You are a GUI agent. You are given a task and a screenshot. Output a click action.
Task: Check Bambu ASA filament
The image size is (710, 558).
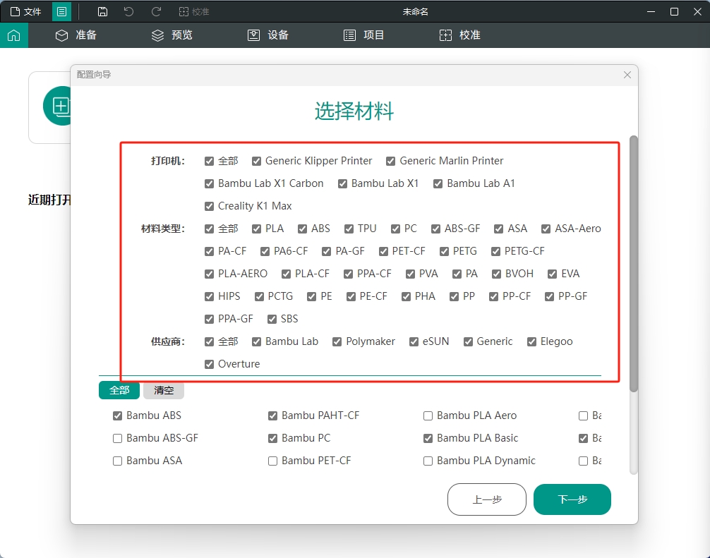tap(117, 461)
